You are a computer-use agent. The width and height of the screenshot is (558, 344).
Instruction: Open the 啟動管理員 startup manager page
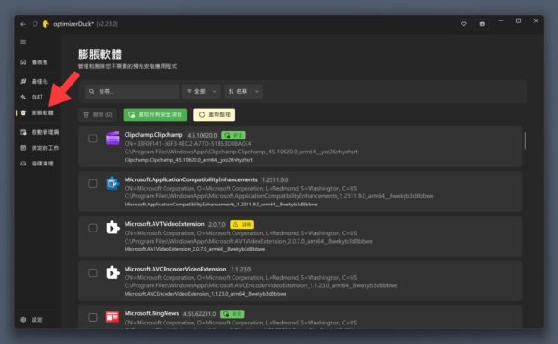38,132
